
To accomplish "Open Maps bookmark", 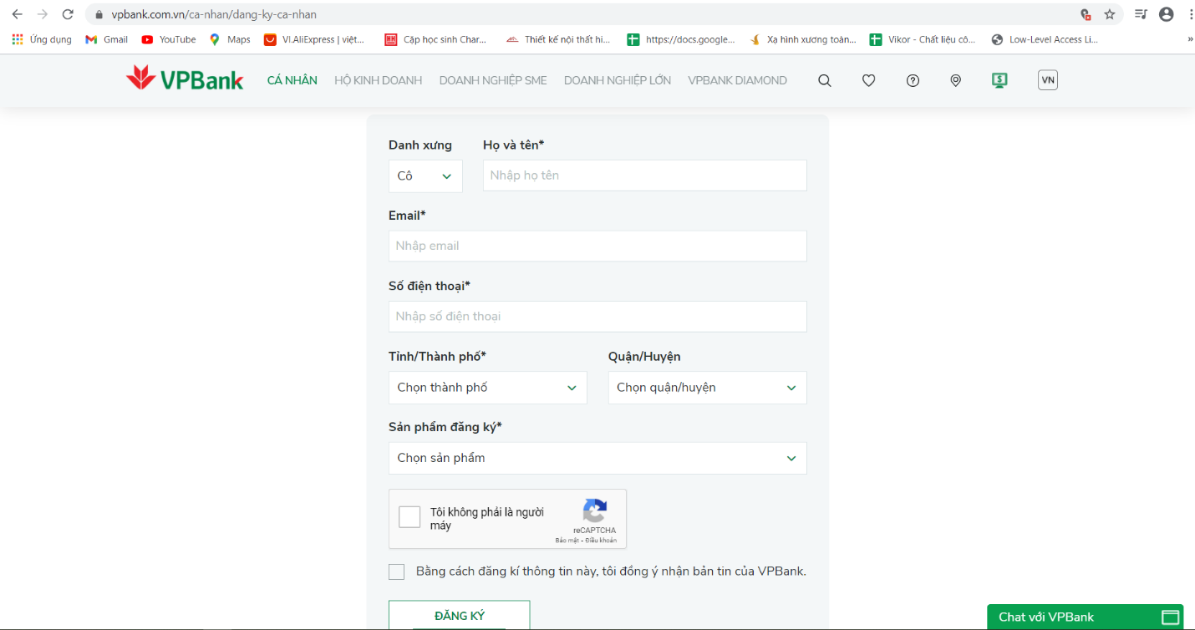I will click(x=230, y=39).
